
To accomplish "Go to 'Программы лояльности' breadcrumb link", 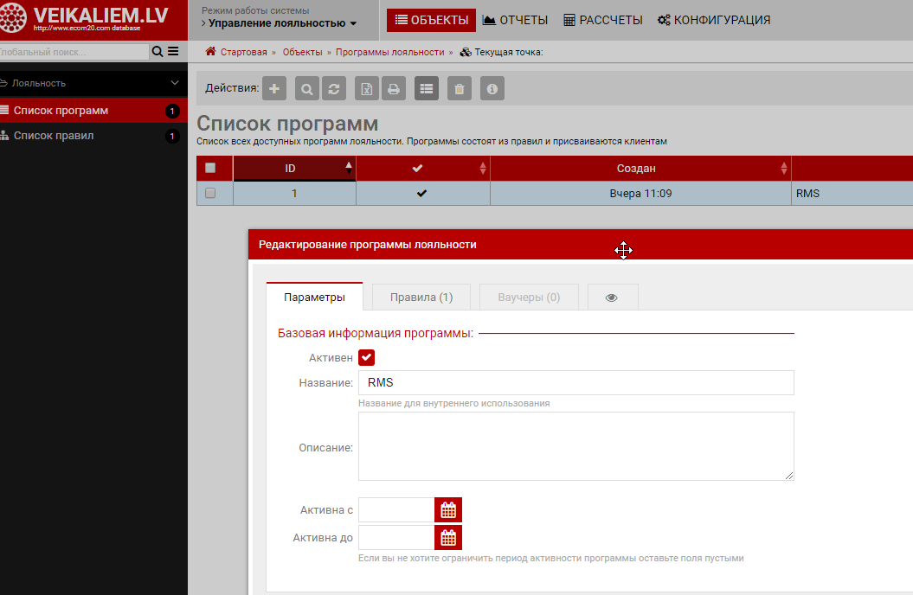I will tap(389, 52).
